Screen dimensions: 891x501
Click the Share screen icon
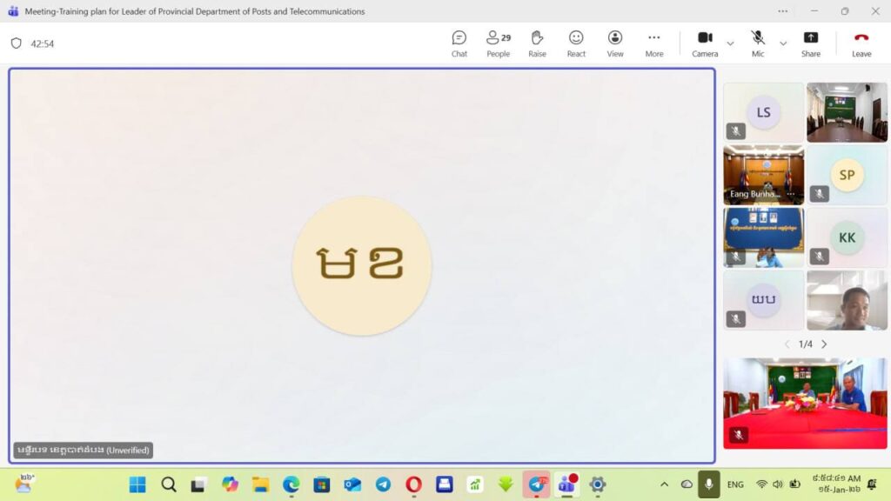(x=810, y=43)
